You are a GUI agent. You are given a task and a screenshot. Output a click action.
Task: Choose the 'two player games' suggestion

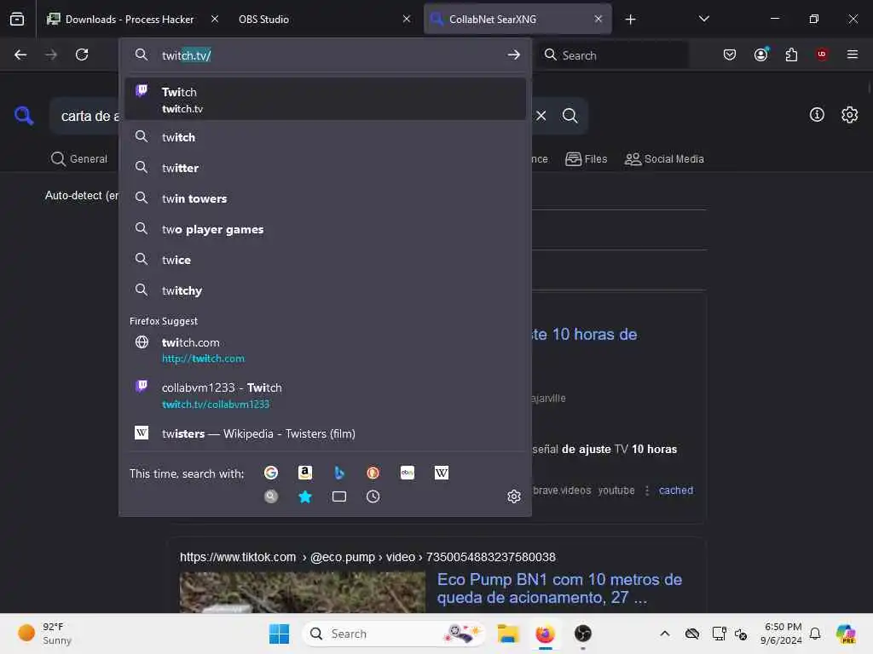click(326, 229)
